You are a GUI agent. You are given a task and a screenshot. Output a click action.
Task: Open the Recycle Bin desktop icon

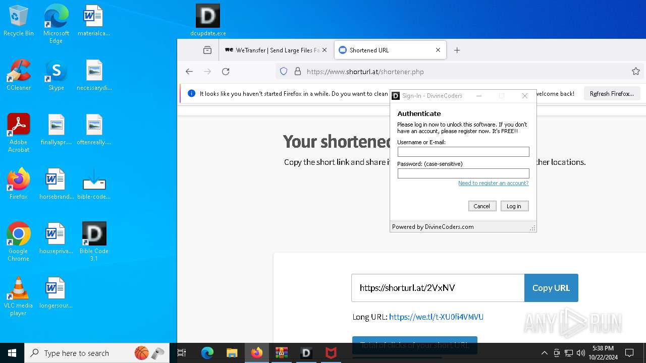(x=19, y=21)
